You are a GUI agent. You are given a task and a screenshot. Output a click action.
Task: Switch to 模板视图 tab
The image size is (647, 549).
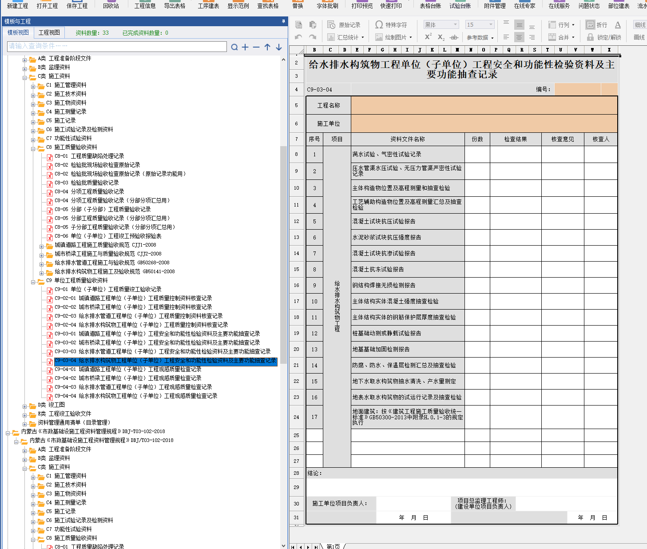point(18,32)
